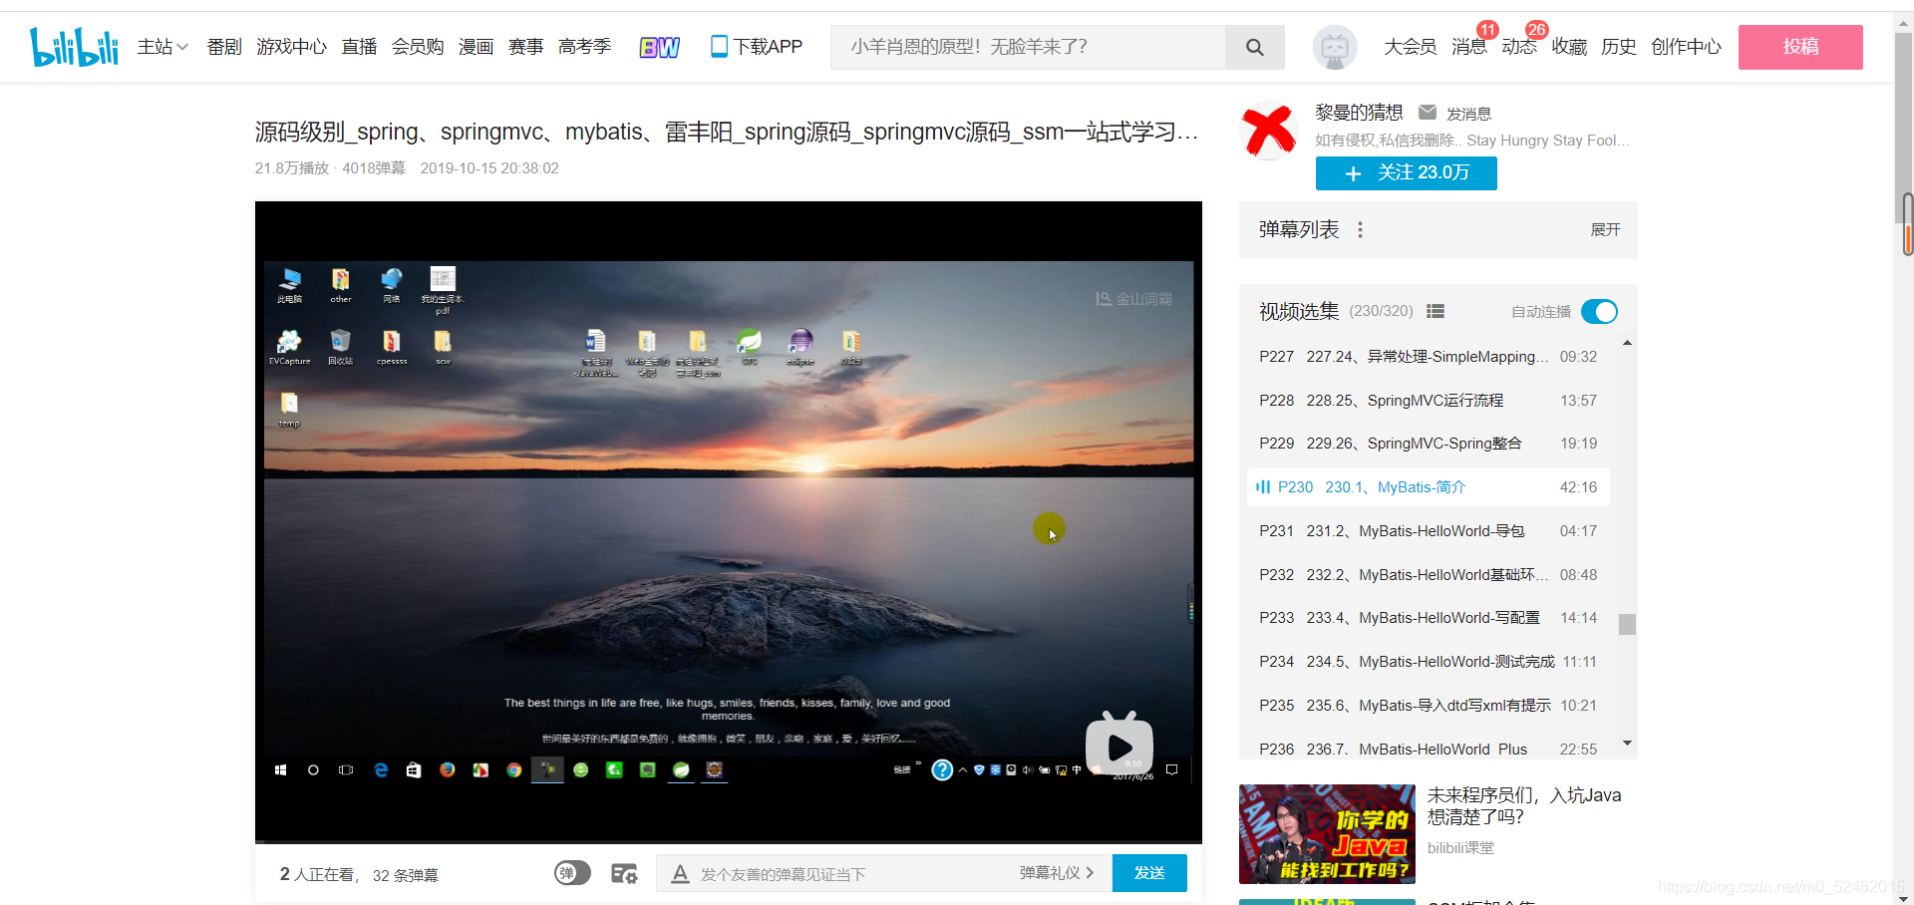Play P227 异常处理-SimpleMapping episode

pos(1428,357)
